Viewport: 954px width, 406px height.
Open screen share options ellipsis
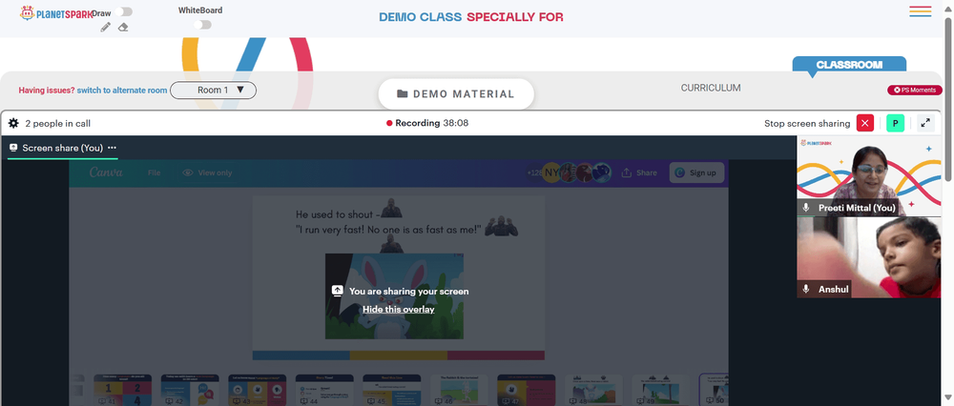click(x=112, y=148)
